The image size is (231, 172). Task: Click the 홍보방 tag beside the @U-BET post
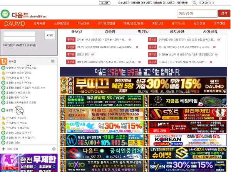point(152,47)
